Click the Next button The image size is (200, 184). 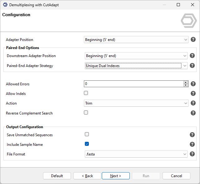coord(115,176)
